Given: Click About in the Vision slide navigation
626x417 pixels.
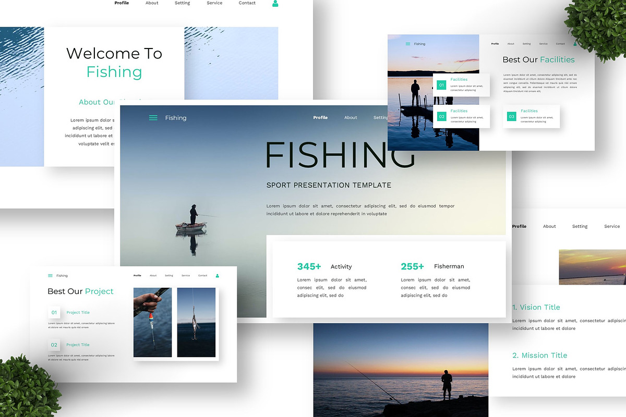Looking at the screenshot, I should pos(549,226).
